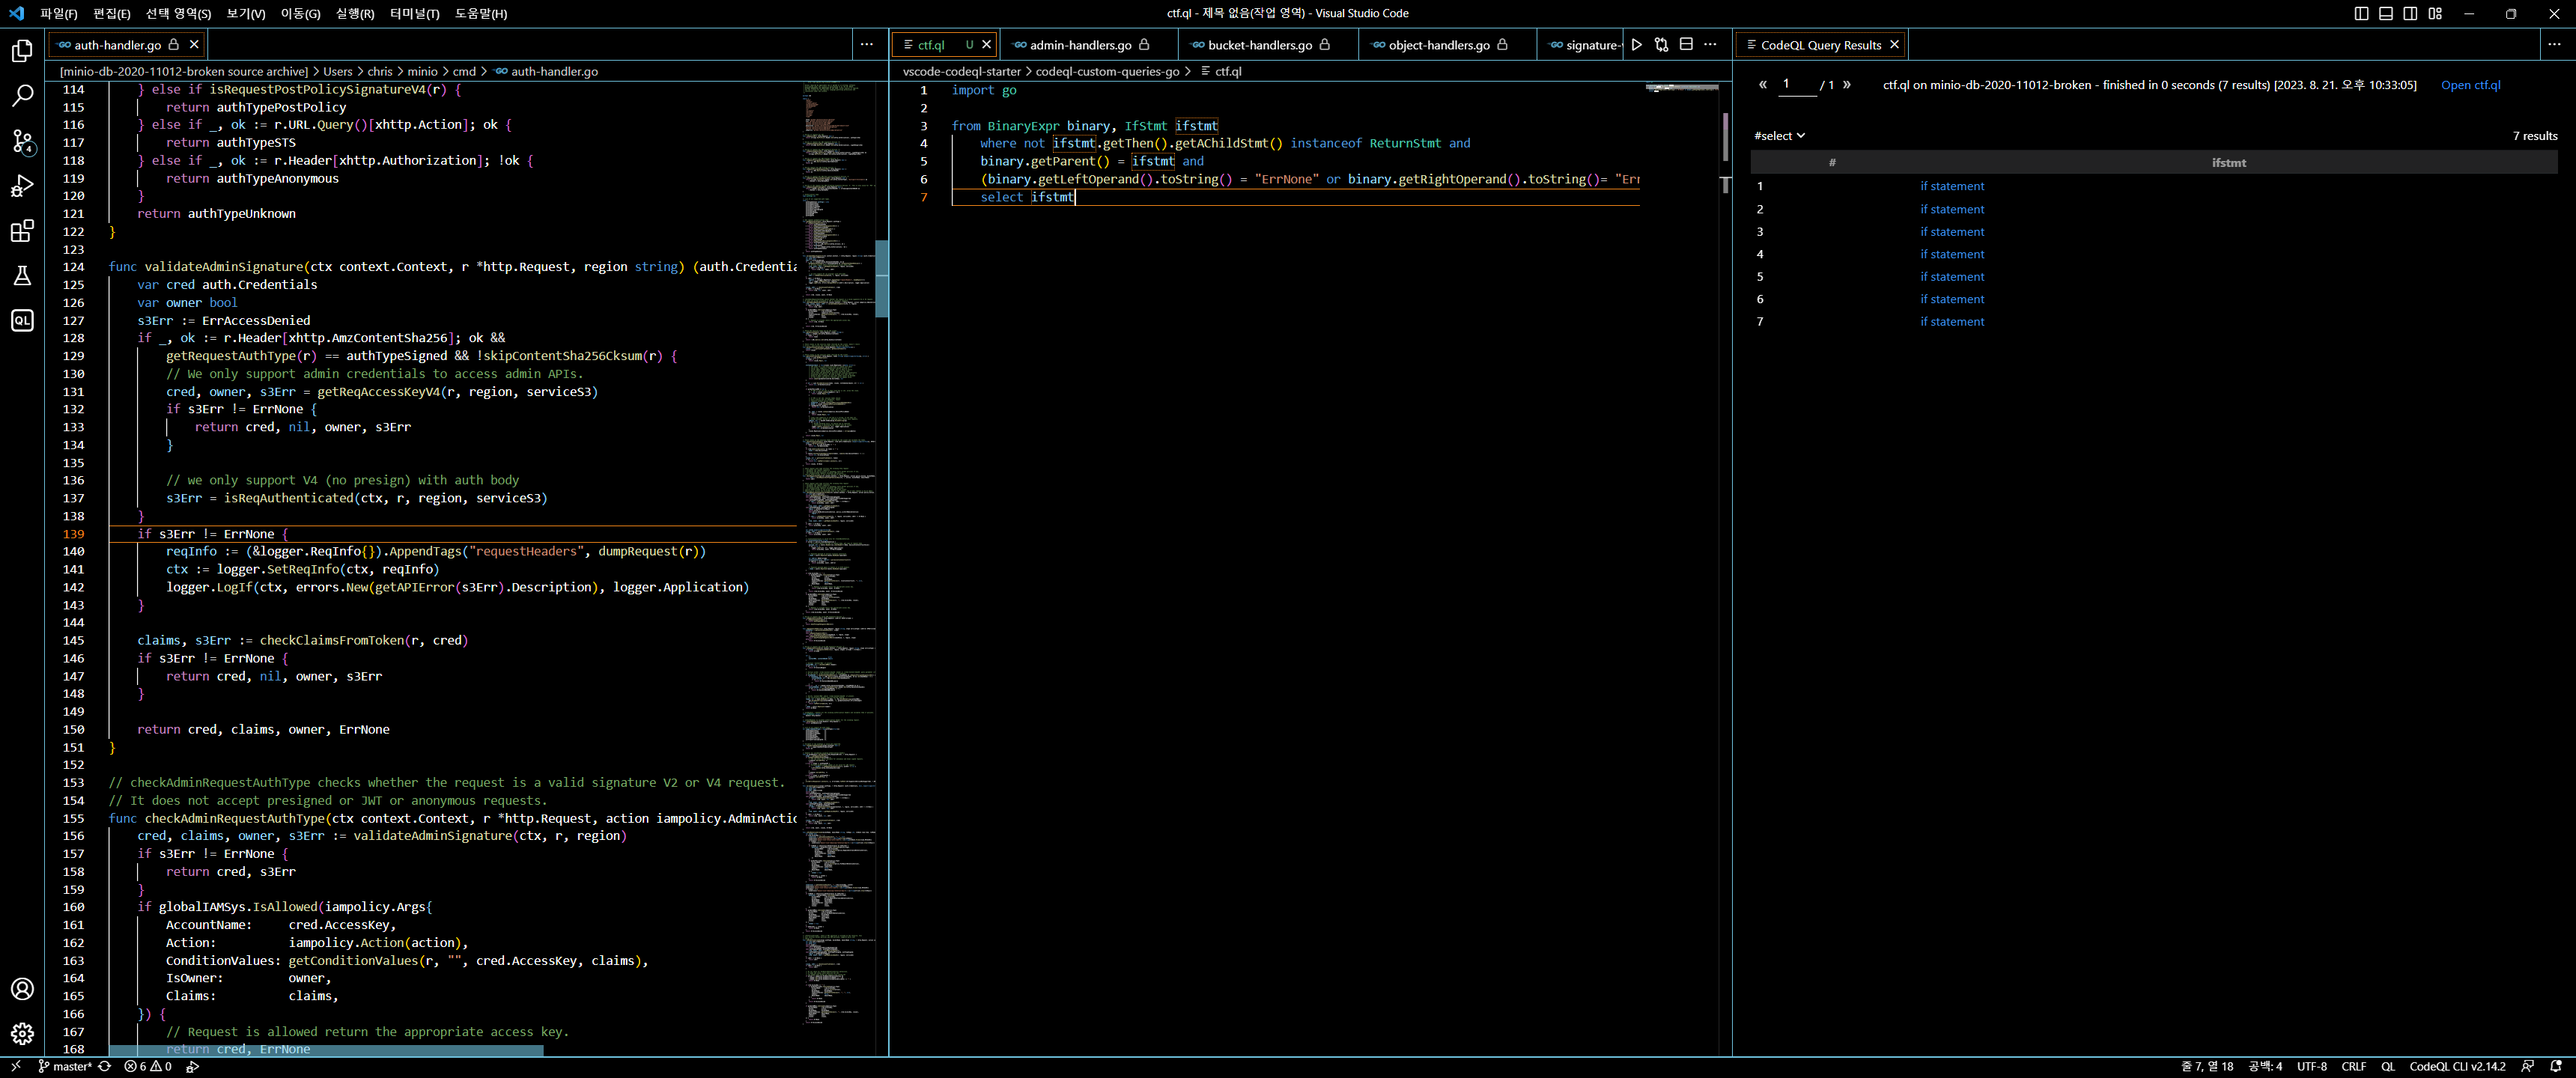
Task: Open the Source Control view
Action: pos(22,141)
